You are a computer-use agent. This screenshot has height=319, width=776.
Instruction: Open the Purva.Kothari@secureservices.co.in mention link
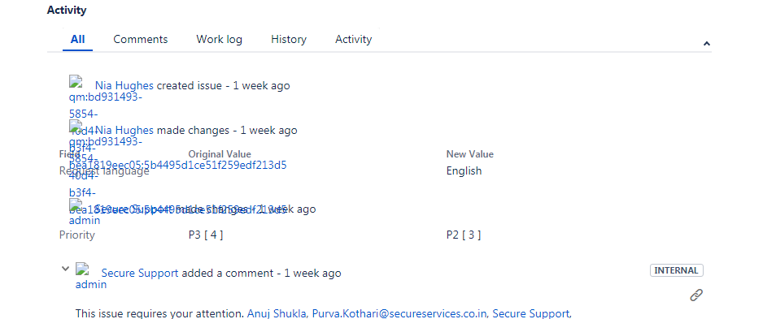(399, 313)
